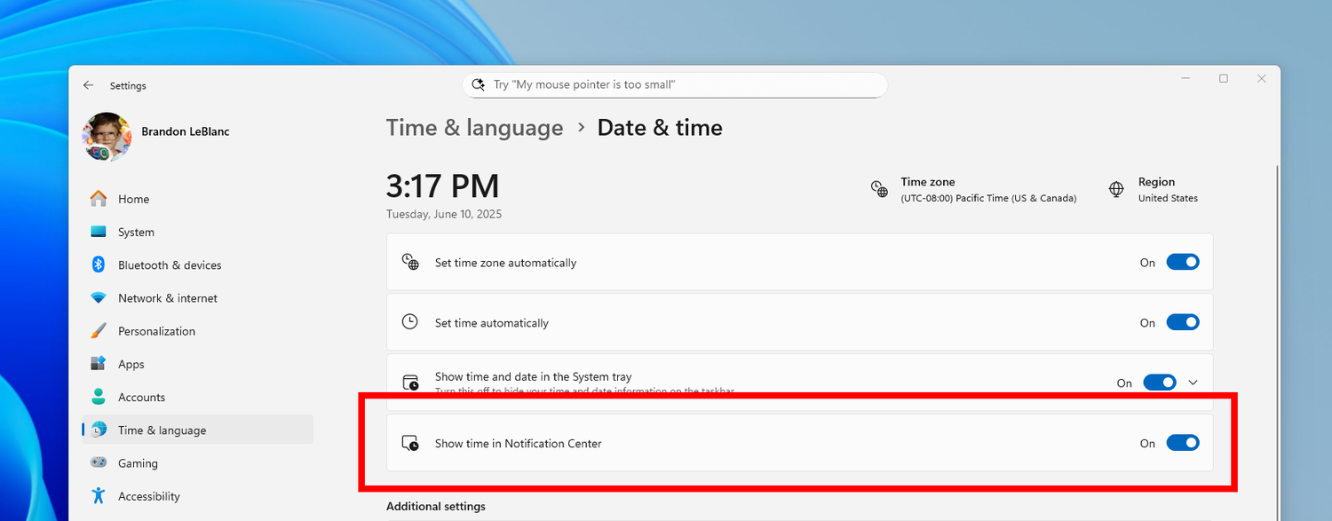Go back with the Settings arrow
Viewport: 1332px width, 521px height.
click(88, 85)
